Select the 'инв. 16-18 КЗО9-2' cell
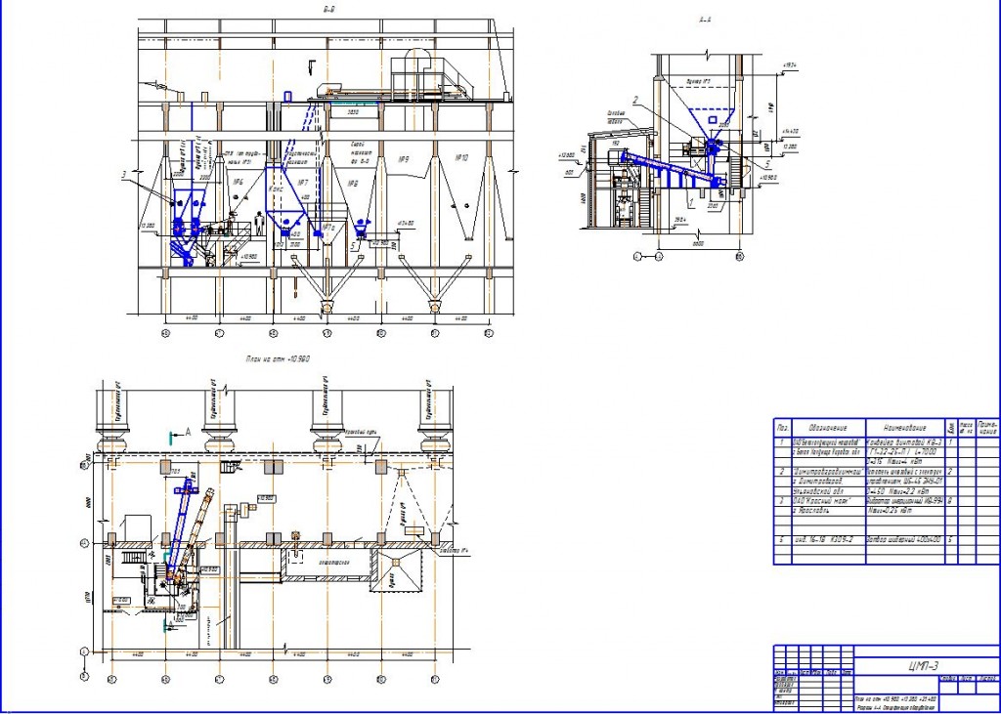This screenshot has height=714, width=1001. 829,540
